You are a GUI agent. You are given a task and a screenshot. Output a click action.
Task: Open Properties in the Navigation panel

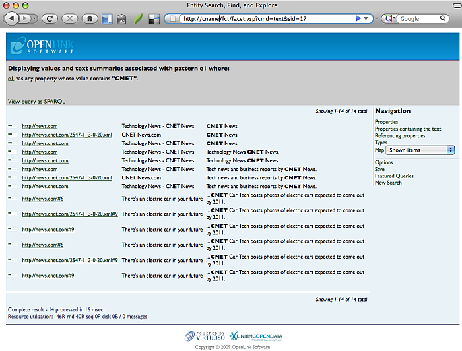click(x=386, y=122)
